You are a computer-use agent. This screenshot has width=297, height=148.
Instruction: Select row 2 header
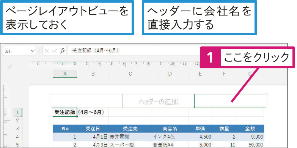[x=17, y=120]
